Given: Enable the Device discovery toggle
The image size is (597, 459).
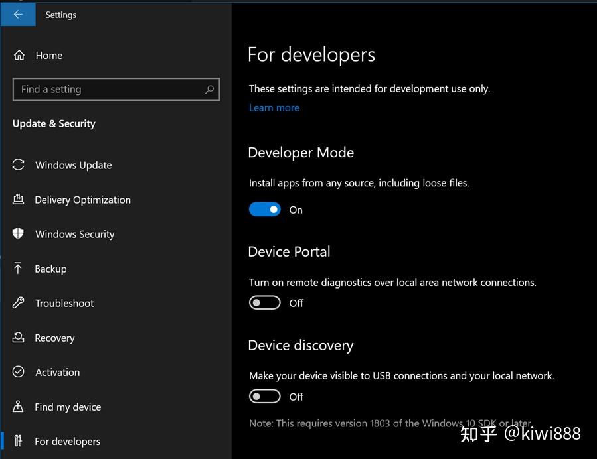Looking at the screenshot, I should [264, 396].
